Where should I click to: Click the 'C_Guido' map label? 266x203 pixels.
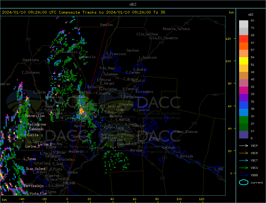[x=40, y=92]
